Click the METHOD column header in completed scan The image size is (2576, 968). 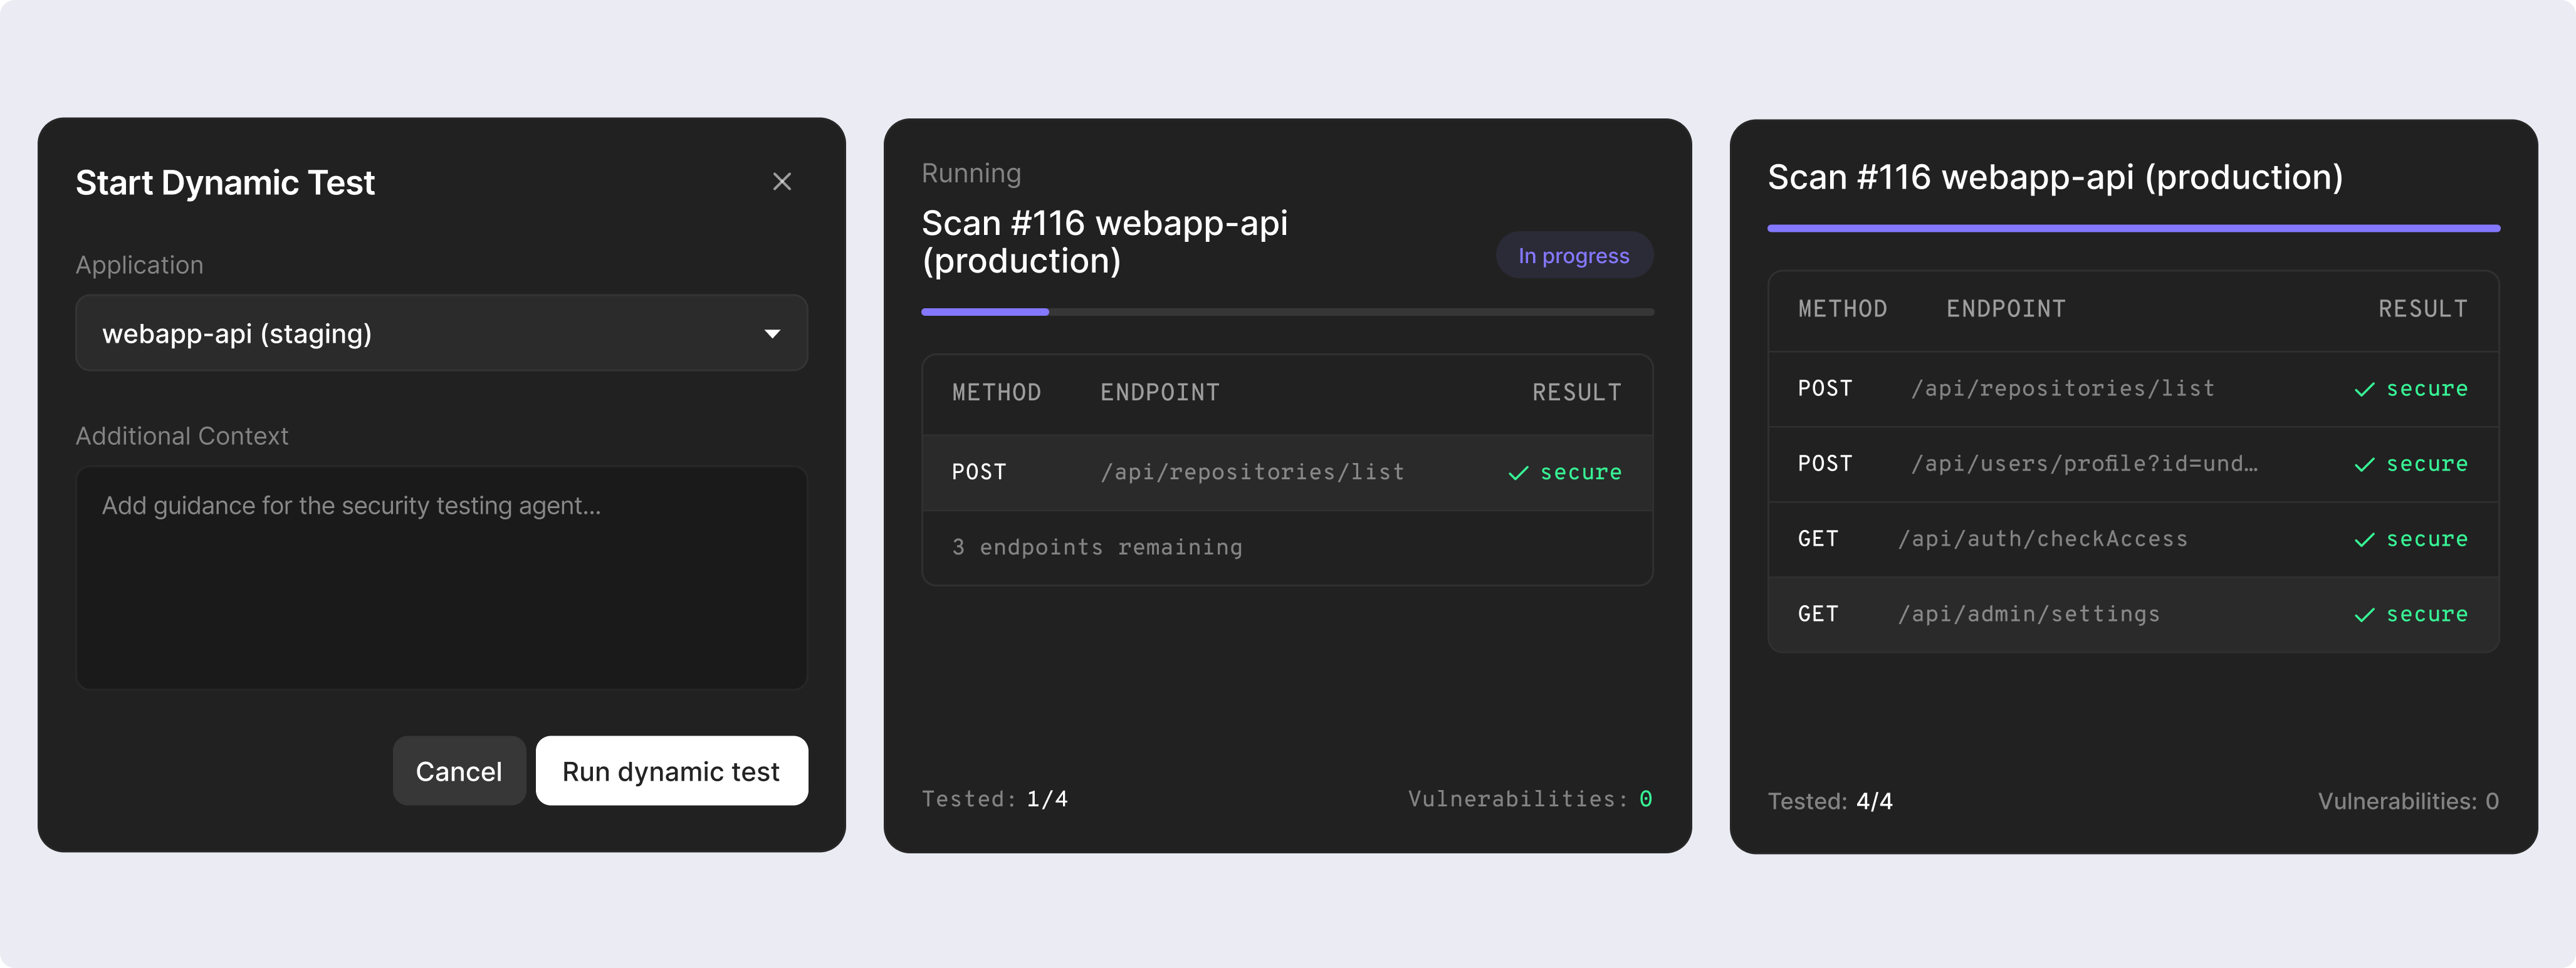coord(1843,309)
